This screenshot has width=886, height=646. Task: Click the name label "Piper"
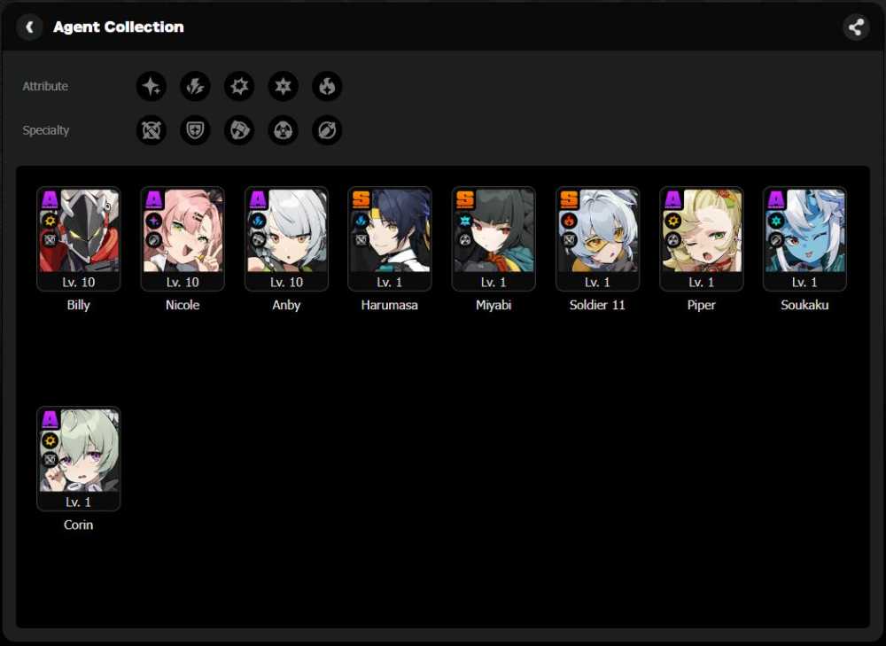[x=702, y=305]
